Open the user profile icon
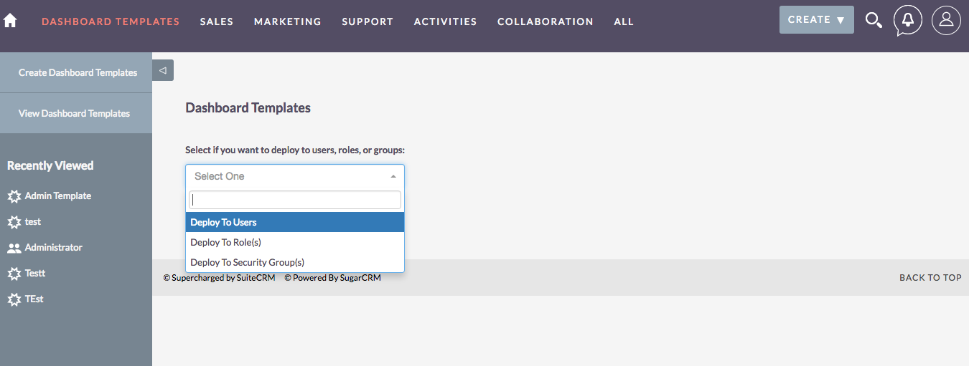This screenshot has height=366, width=969. pos(946,20)
